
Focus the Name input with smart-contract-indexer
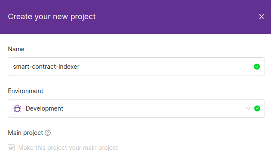(x=136, y=67)
